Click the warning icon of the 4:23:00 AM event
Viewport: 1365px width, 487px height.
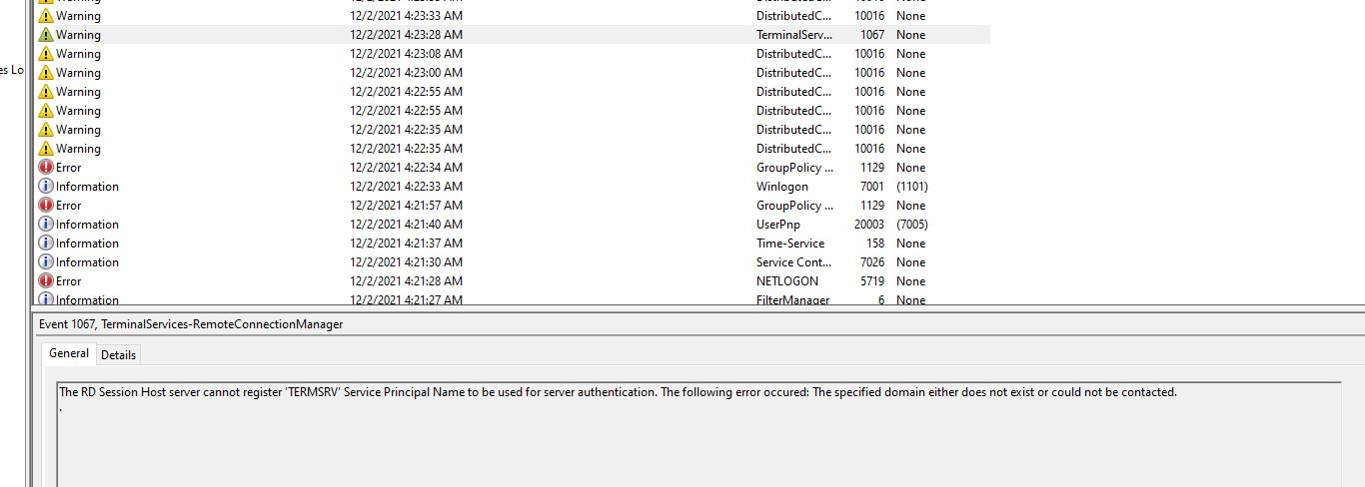click(x=46, y=73)
